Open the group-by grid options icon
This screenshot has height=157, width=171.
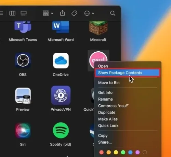point(46,13)
